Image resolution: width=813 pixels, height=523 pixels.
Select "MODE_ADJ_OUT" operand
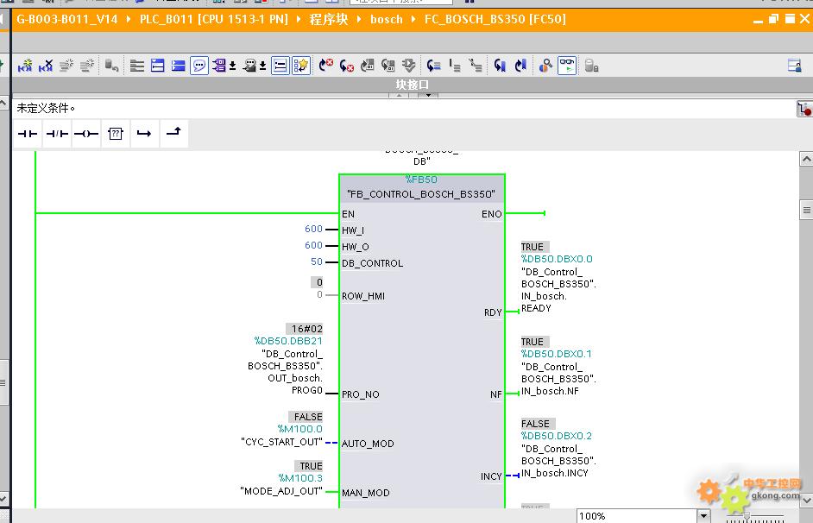281,491
